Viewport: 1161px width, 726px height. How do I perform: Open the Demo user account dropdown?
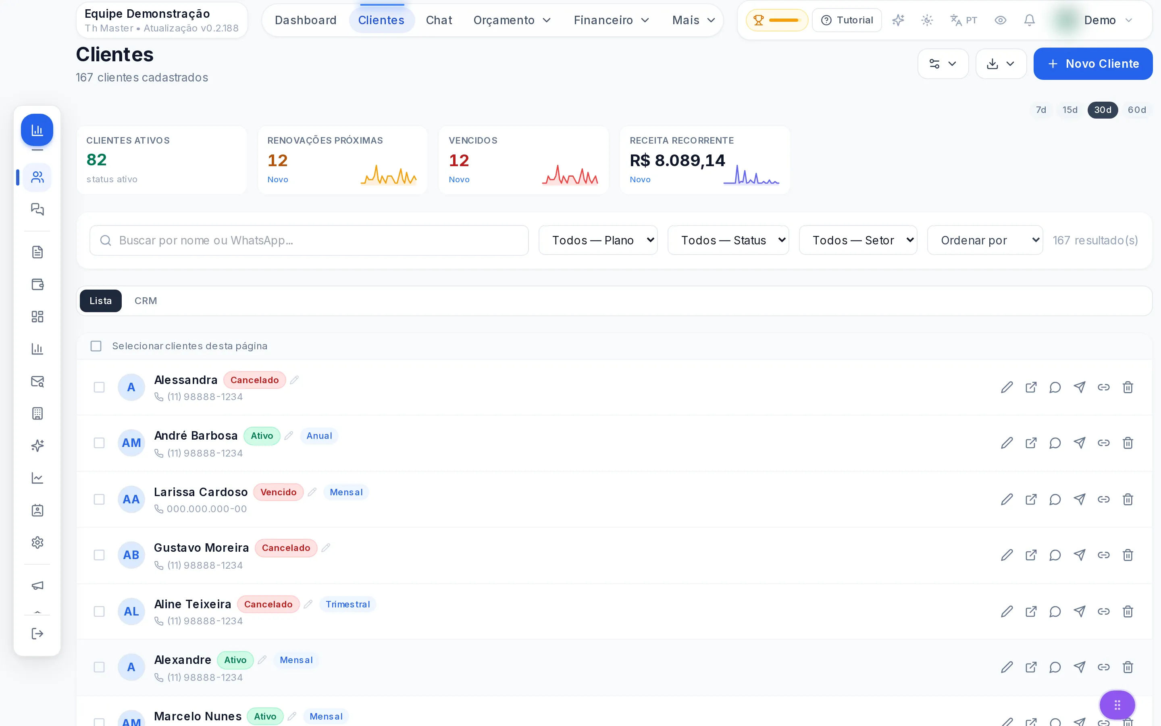(1095, 20)
